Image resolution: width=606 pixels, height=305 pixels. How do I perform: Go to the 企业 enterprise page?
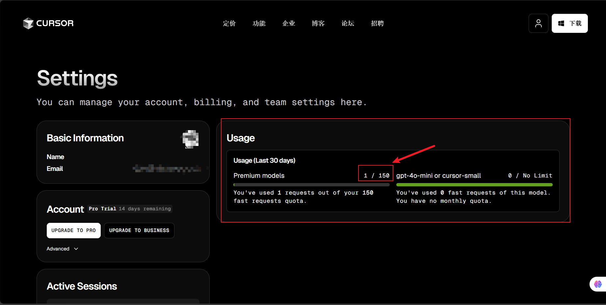tap(289, 23)
